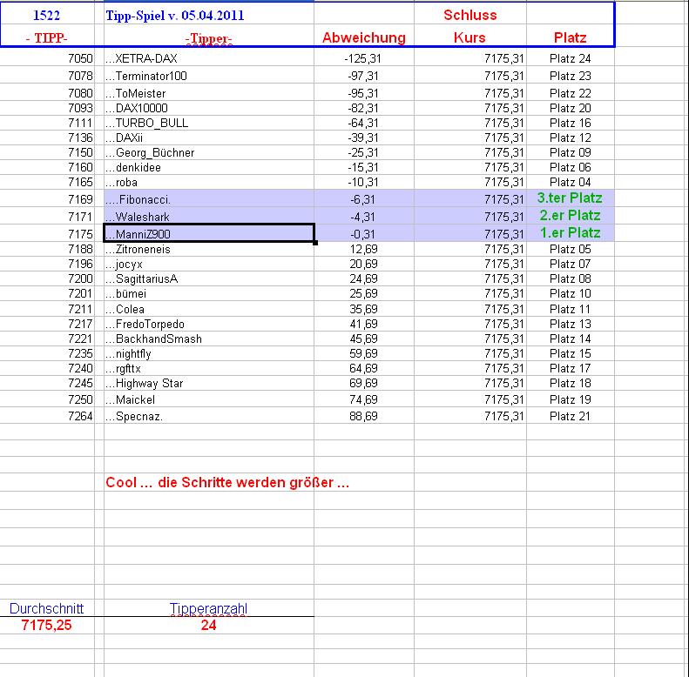The image size is (689, 677).
Task: Click the - TIPP- column header
Action: pos(47,37)
